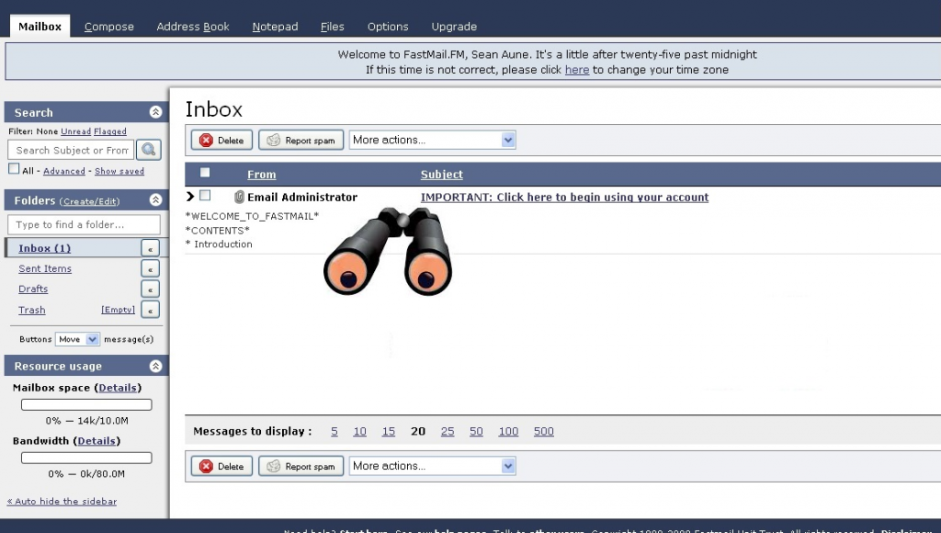Viewport: 941px width, 533px height.
Task: Click the move arrow button next to Drafts
Action: coord(150,289)
